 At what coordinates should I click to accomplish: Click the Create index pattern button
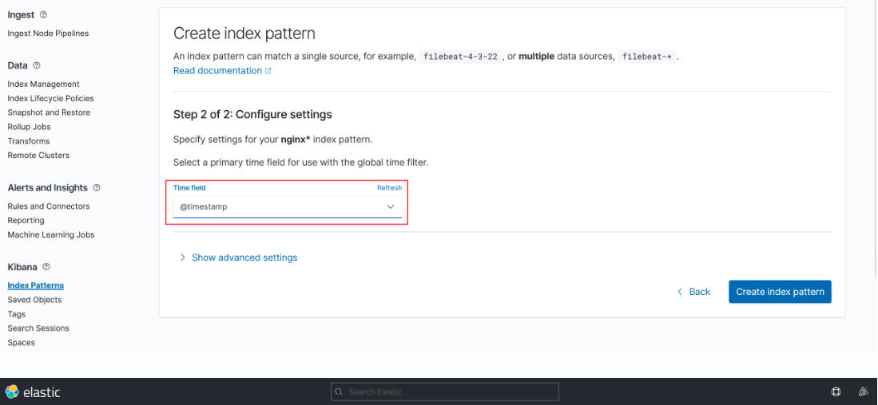click(x=780, y=292)
